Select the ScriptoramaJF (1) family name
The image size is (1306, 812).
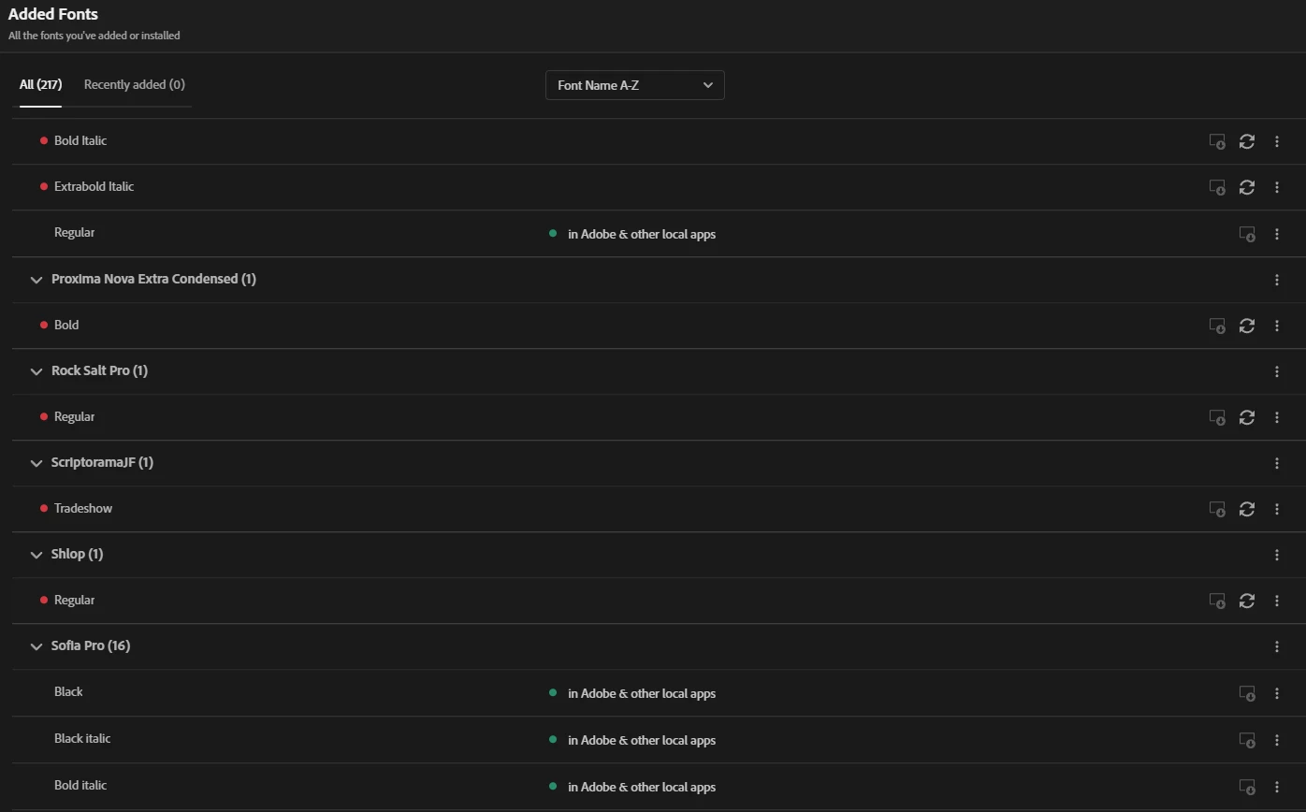click(102, 462)
